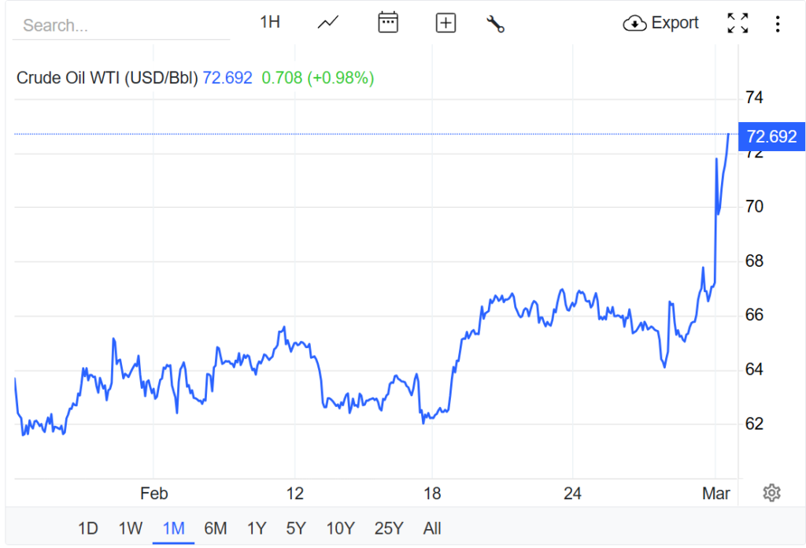This screenshot has width=806, height=548.
Task: Open the chart type line icon
Action: [x=328, y=23]
